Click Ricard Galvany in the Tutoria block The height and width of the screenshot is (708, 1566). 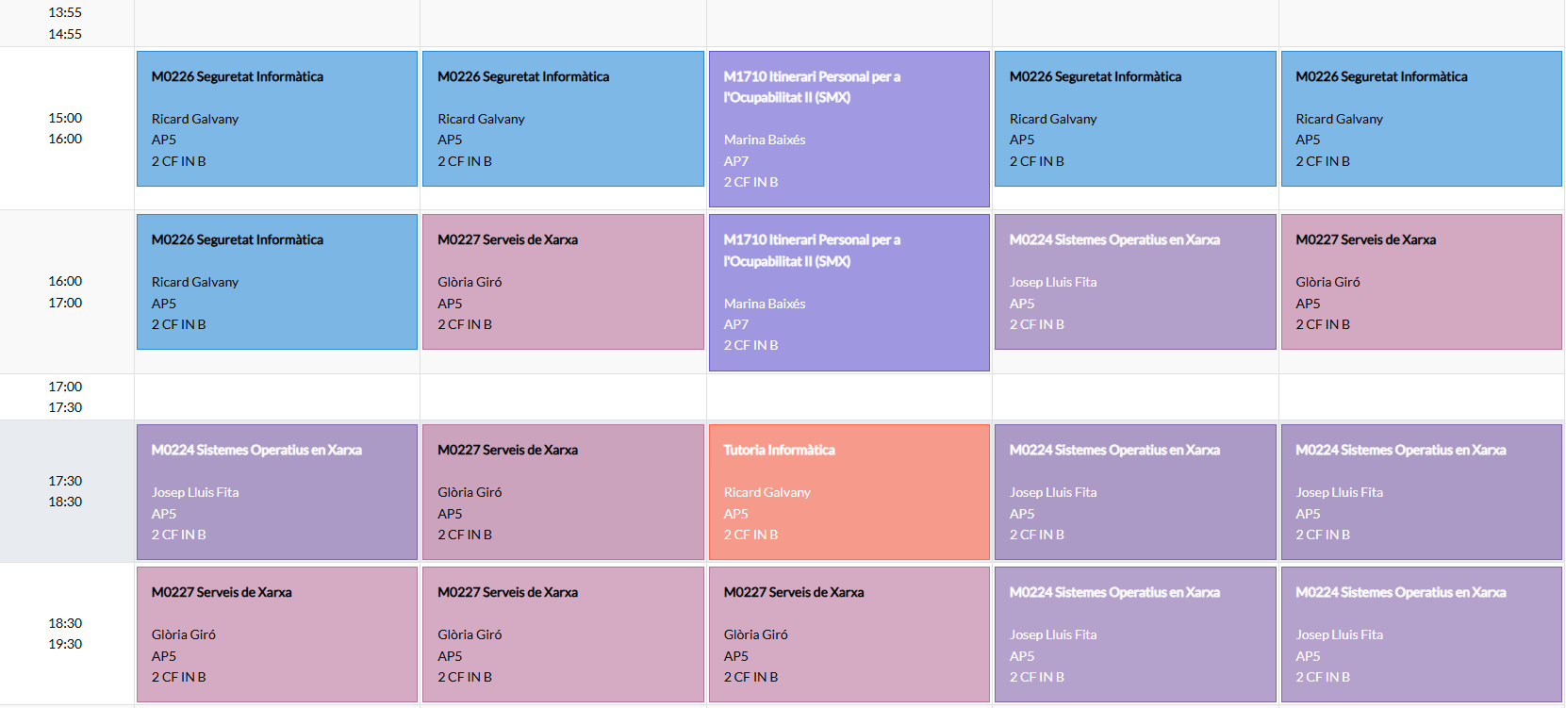pos(767,492)
